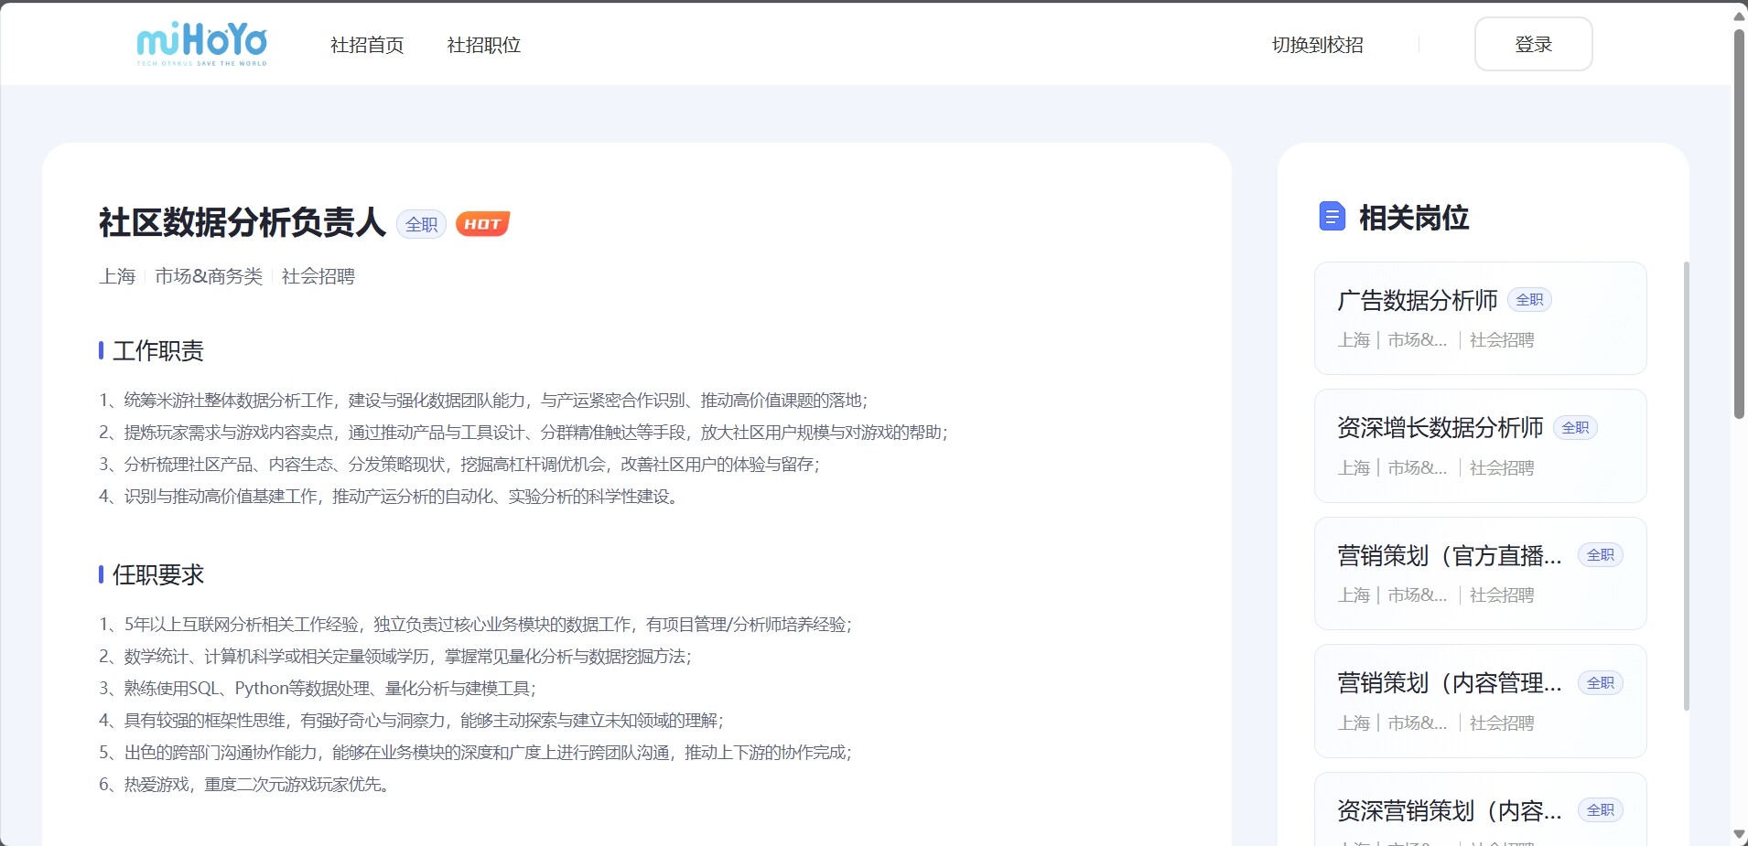1748x846 pixels.
Task: Open the 社招首页 navigation tab
Action: (x=367, y=45)
